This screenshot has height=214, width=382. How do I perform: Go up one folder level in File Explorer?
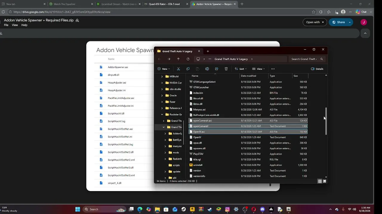[x=178, y=59]
